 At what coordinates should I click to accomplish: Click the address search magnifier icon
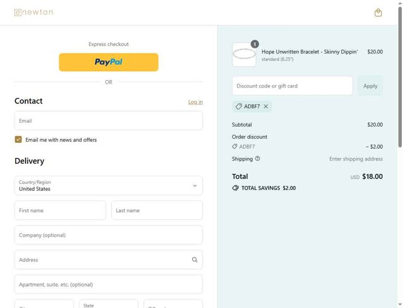click(x=195, y=260)
